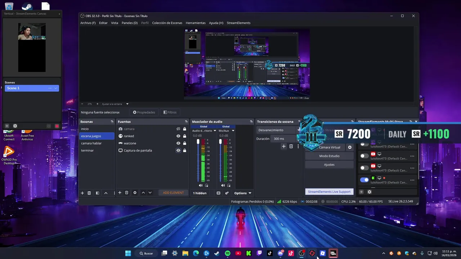
Task: Move source up in the Fuentes toolbar
Action: tap(143, 193)
